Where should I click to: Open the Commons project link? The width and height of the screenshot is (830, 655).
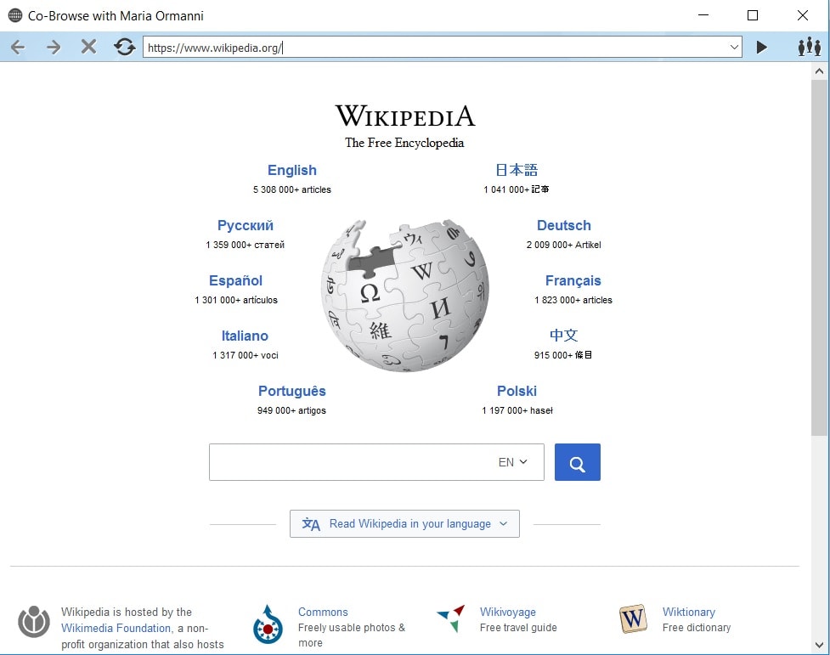coord(323,612)
